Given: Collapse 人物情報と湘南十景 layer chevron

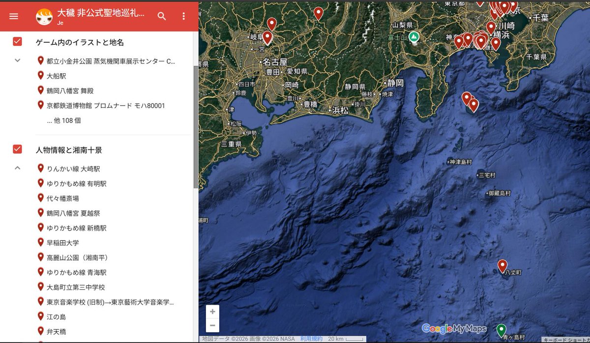Looking at the screenshot, I should pos(17,168).
